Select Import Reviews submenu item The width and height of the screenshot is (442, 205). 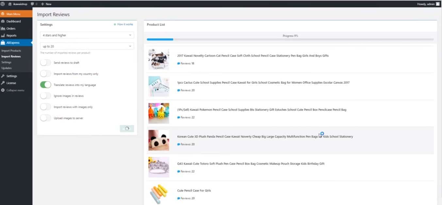tap(11, 56)
